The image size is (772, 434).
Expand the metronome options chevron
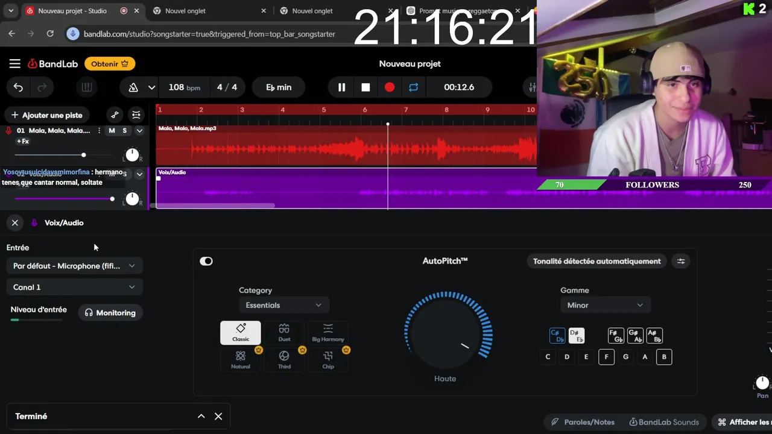pos(151,87)
